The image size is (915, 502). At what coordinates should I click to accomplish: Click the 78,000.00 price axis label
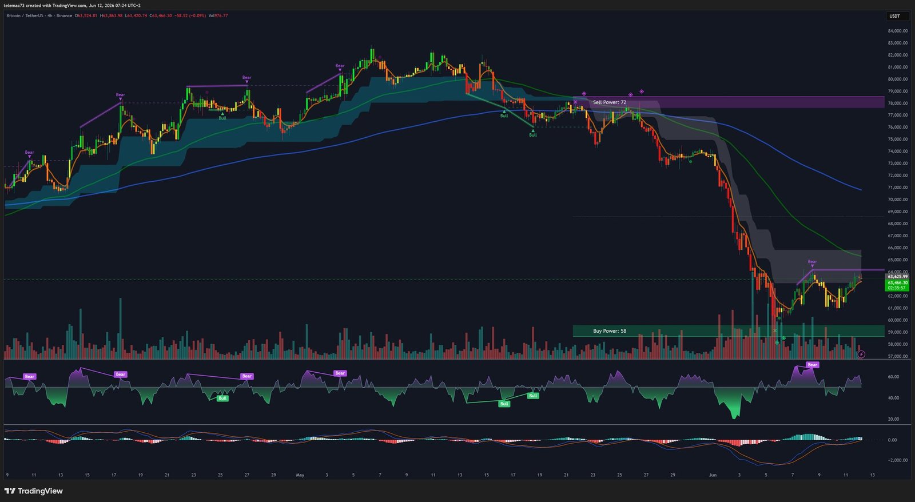coord(897,103)
